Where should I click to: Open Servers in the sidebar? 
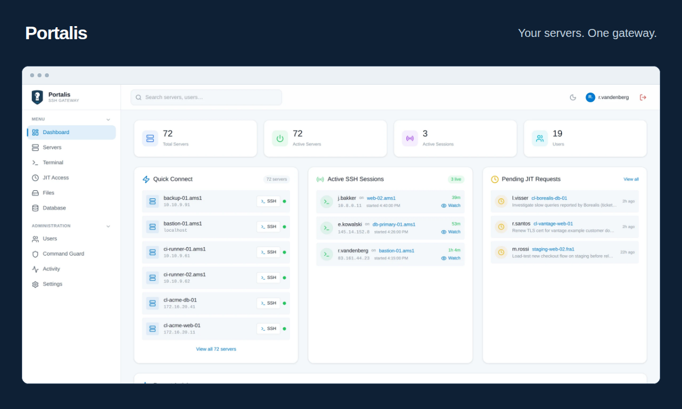72,148
